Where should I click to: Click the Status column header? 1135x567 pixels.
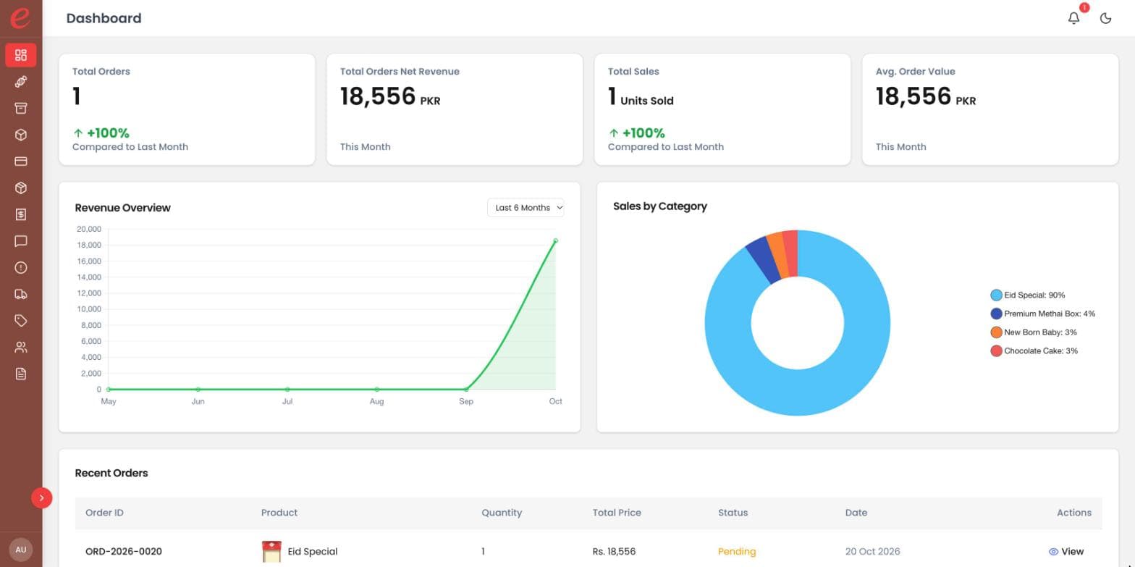(x=733, y=513)
